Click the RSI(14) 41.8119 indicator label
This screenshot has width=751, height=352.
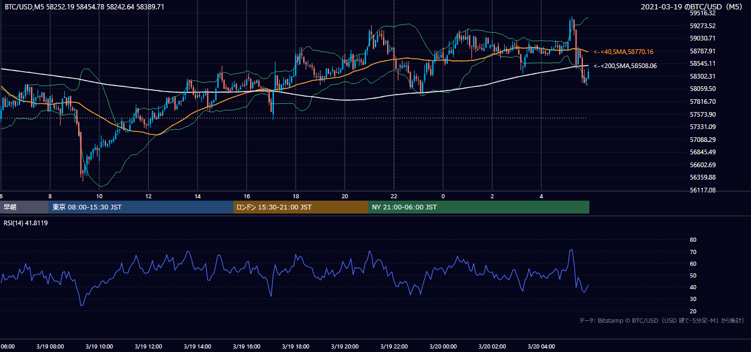[26, 223]
